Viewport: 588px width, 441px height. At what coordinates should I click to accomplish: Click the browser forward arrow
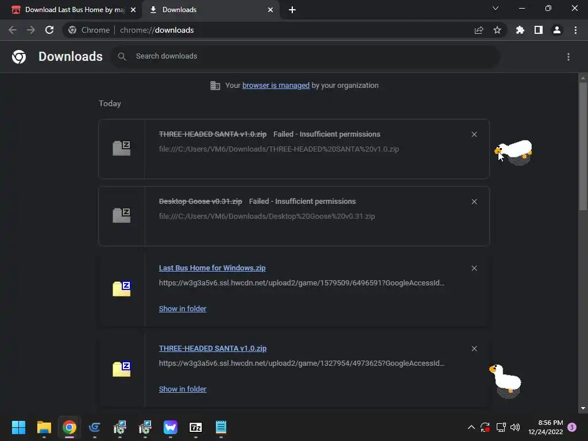click(x=31, y=30)
